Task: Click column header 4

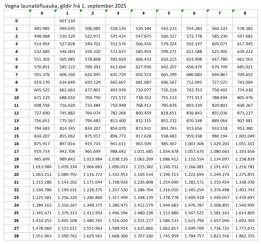Action: [x=144, y=13]
